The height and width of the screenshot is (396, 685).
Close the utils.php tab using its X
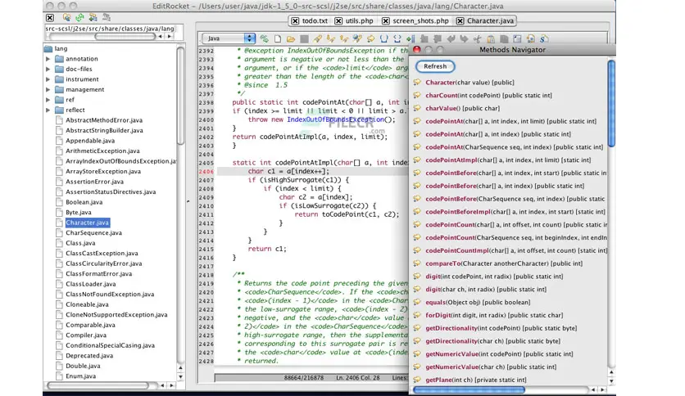click(337, 20)
